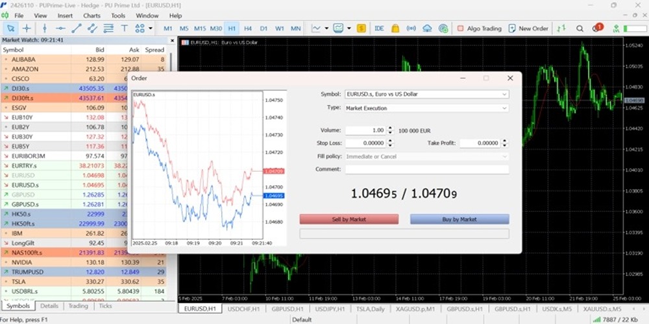Click the Take Profit stepper arrows
Image resolution: width=649 pixels, height=324 pixels.
(x=504, y=143)
